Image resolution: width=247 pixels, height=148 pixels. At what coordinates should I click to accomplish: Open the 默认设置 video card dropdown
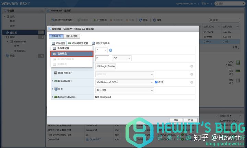124,90
